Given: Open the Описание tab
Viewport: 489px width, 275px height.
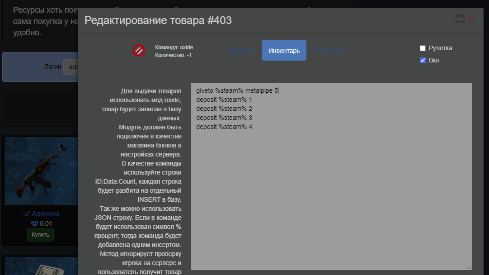Looking at the screenshot, I should 329,51.
